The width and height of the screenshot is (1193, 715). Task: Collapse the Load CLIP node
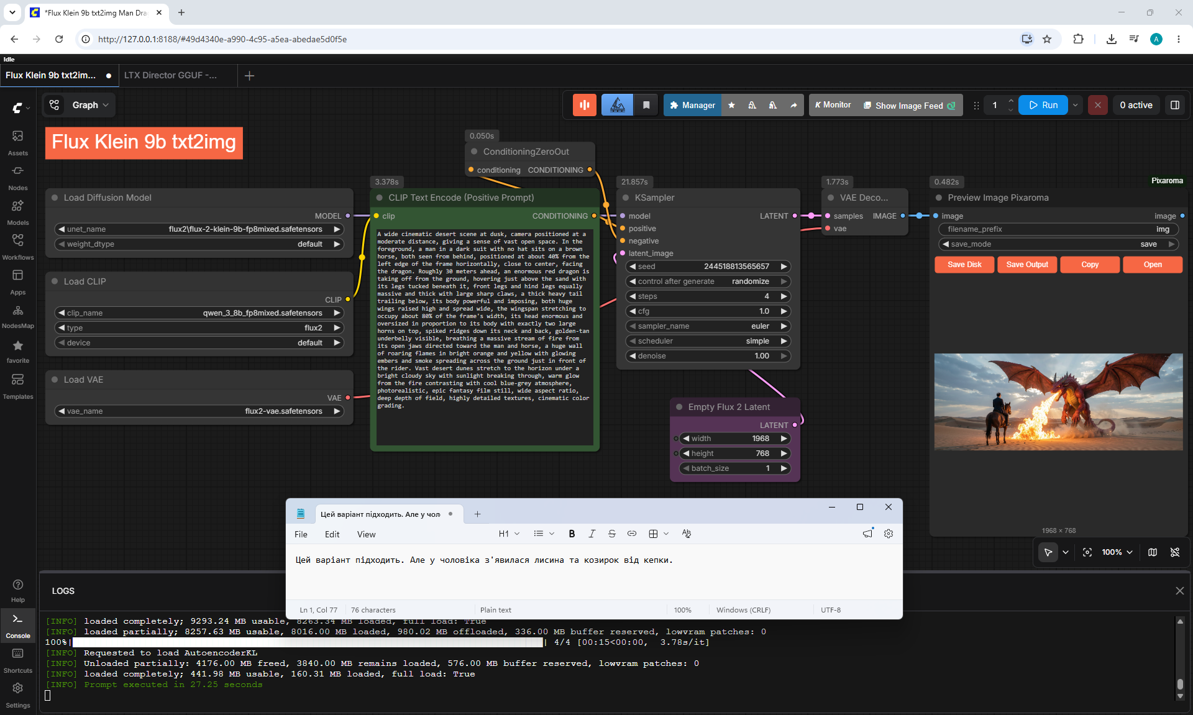click(x=55, y=281)
